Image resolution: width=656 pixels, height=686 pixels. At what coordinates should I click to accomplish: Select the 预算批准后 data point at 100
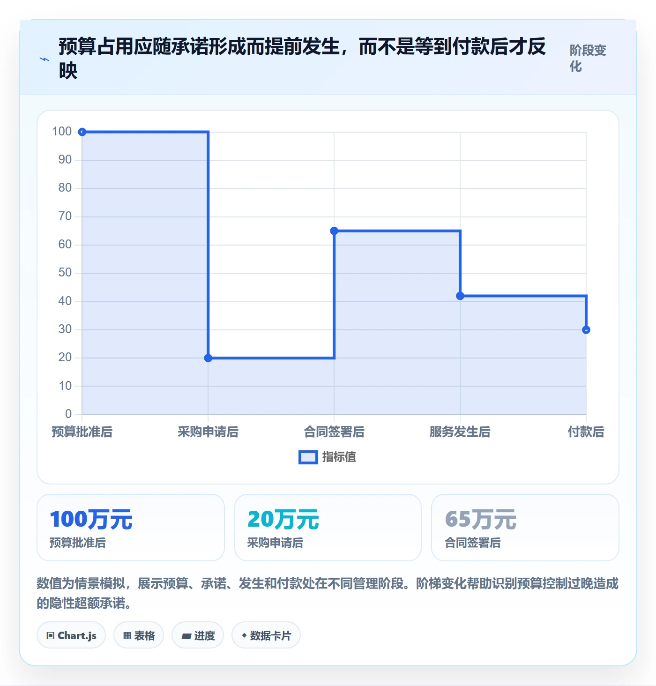(82, 132)
